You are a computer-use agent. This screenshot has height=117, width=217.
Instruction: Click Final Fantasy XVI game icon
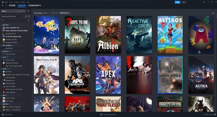tap(4, 28)
